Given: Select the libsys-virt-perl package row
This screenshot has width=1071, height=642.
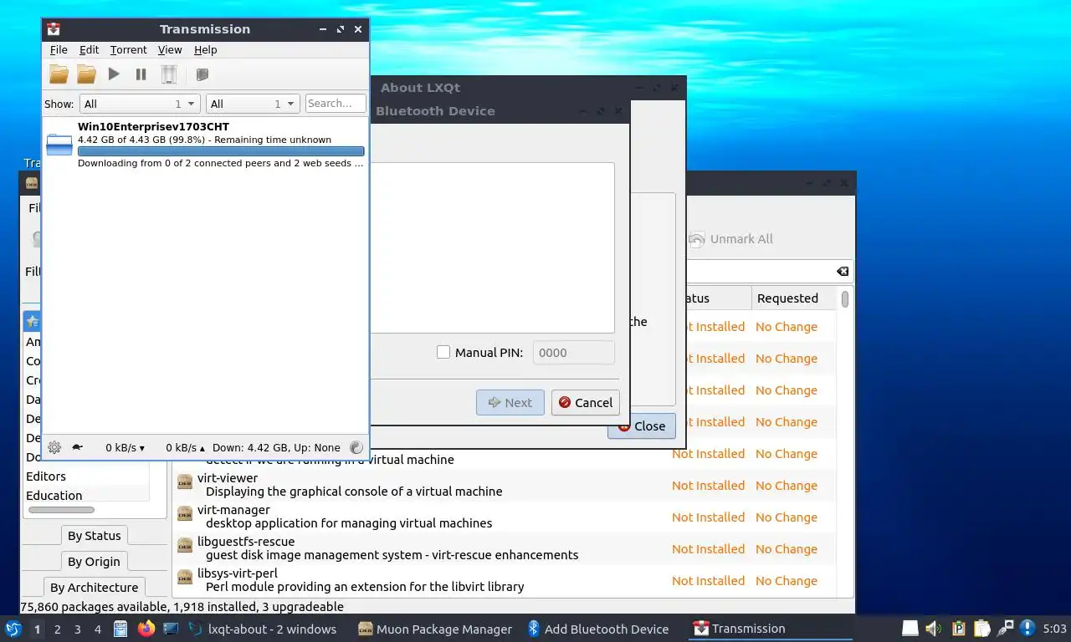Looking at the screenshot, I should click(505, 580).
